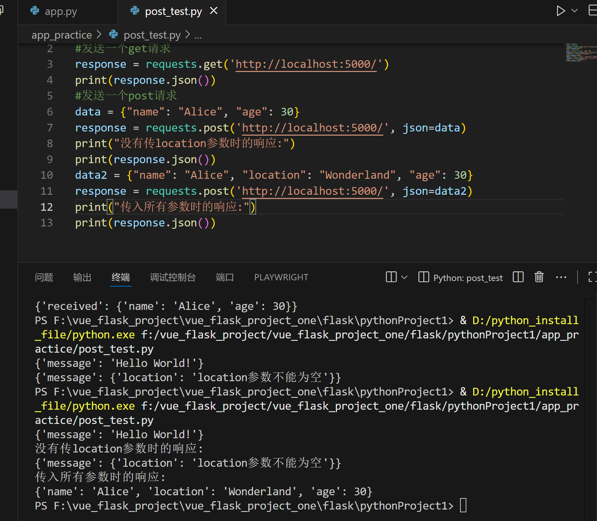Switch to the 输出 (Output) panel tab
The width and height of the screenshot is (597, 521).
[x=82, y=277]
